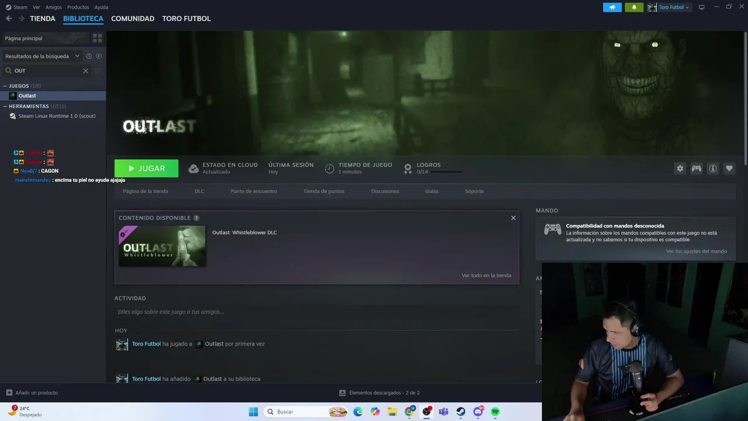This screenshot has width=748, height=421.
Task: Open Discord from taskbar
Action: coord(478,412)
